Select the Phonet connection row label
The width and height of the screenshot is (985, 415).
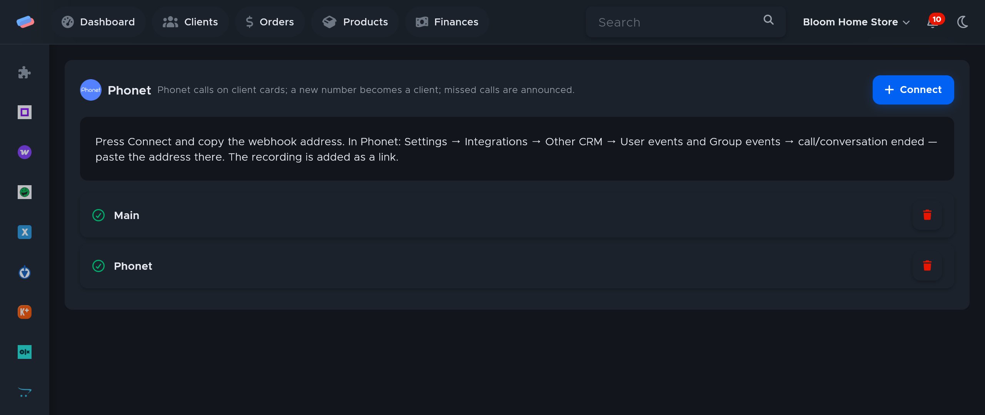click(x=133, y=266)
